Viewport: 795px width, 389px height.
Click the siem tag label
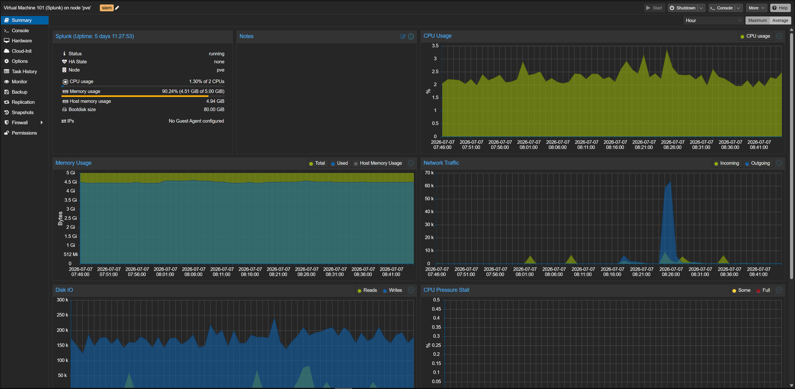[x=106, y=8]
